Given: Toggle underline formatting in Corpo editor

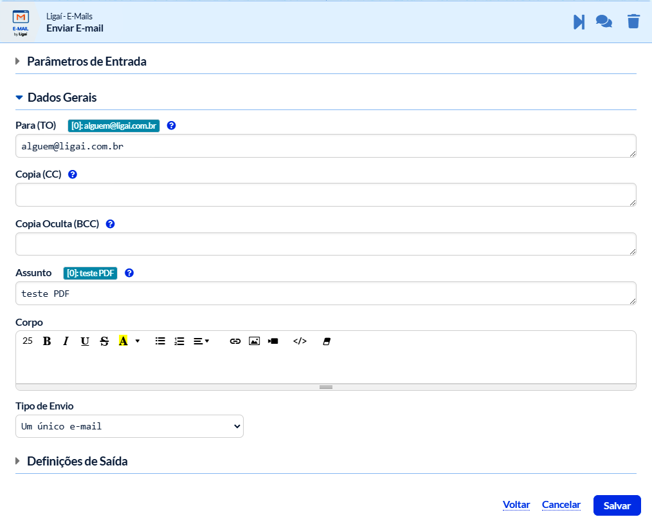Looking at the screenshot, I should click(x=85, y=341).
